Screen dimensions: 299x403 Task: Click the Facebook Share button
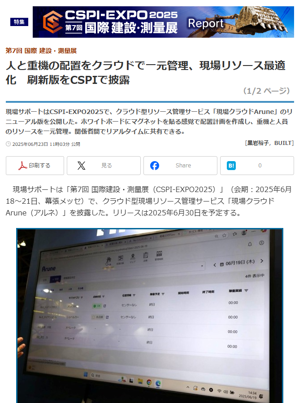point(180,166)
